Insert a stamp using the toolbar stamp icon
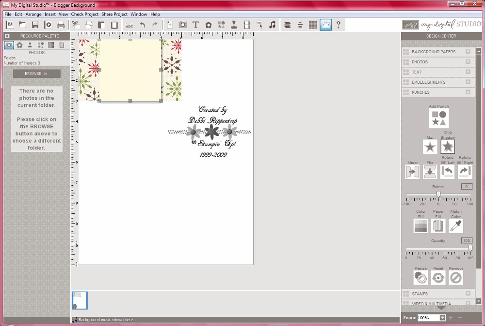The width and height of the screenshot is (485, 326). click(x=234, y=25)
